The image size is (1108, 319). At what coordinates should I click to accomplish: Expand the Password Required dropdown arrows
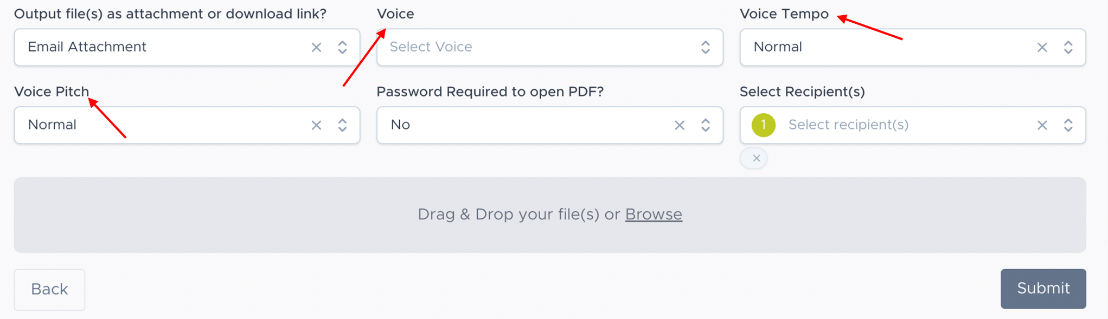pyautogui.click(x=705, y=125)
